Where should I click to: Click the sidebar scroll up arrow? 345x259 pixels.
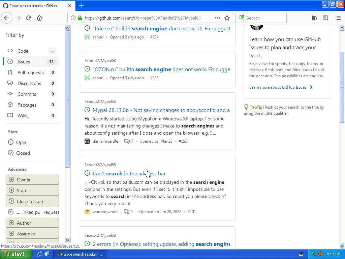coord(67,28)
